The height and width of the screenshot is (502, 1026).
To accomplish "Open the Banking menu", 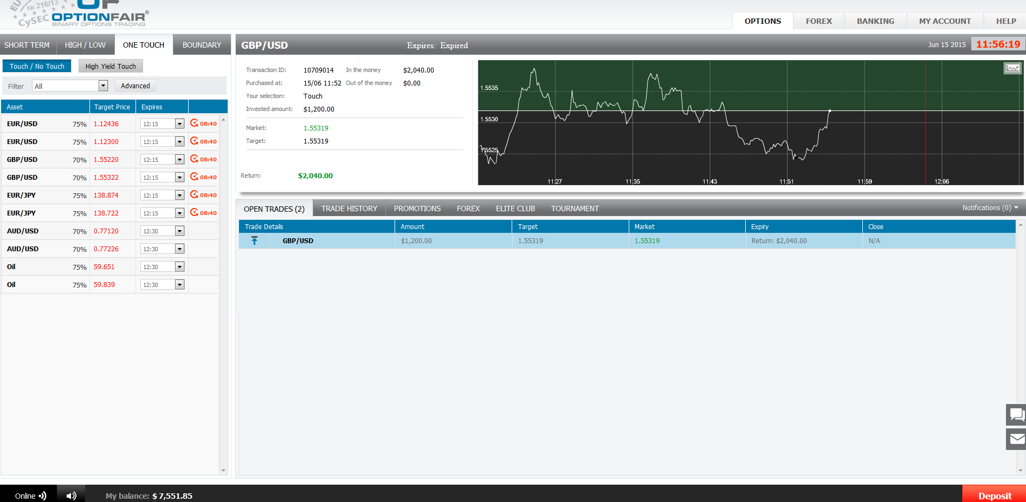I will pyautogui.click(x=875, y=21).
